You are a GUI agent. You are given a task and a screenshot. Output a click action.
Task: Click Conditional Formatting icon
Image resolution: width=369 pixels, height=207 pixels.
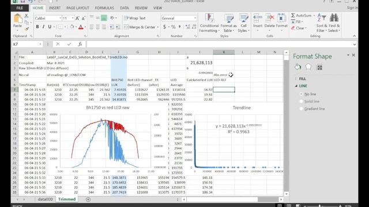pyautogui.click(x=209, y=18)
